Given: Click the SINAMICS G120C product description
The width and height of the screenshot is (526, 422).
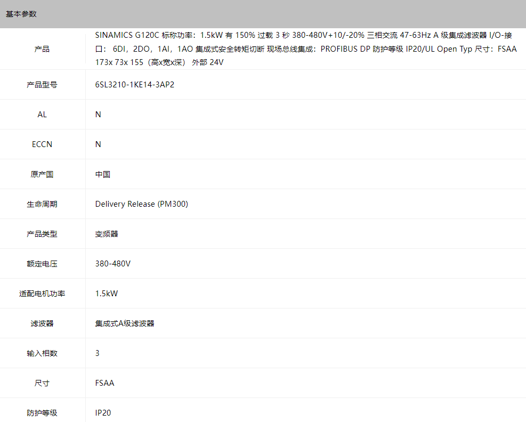Looking at the screenshot, I should coord(305,49).
